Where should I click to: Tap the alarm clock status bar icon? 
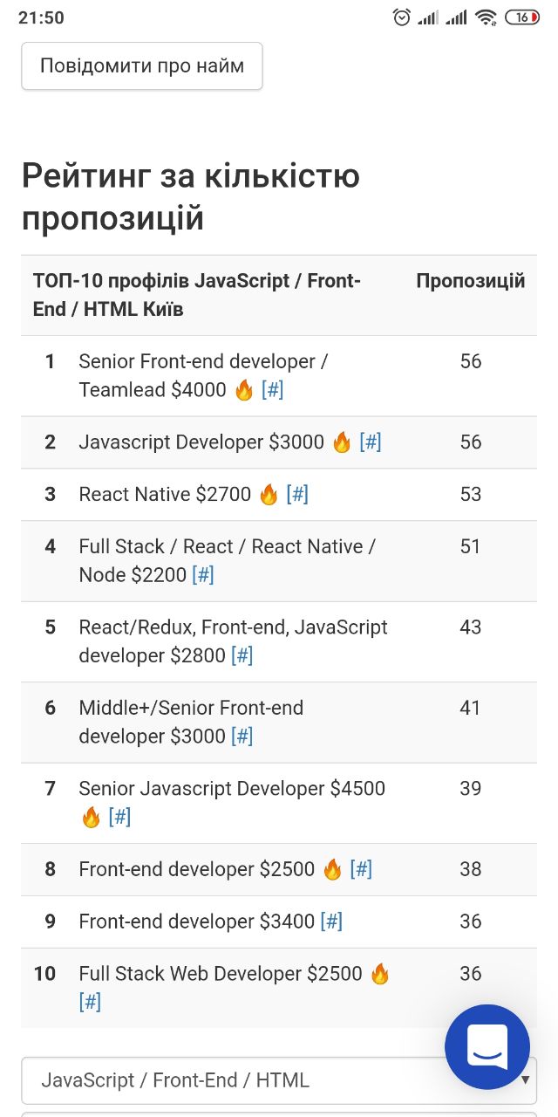402,17
